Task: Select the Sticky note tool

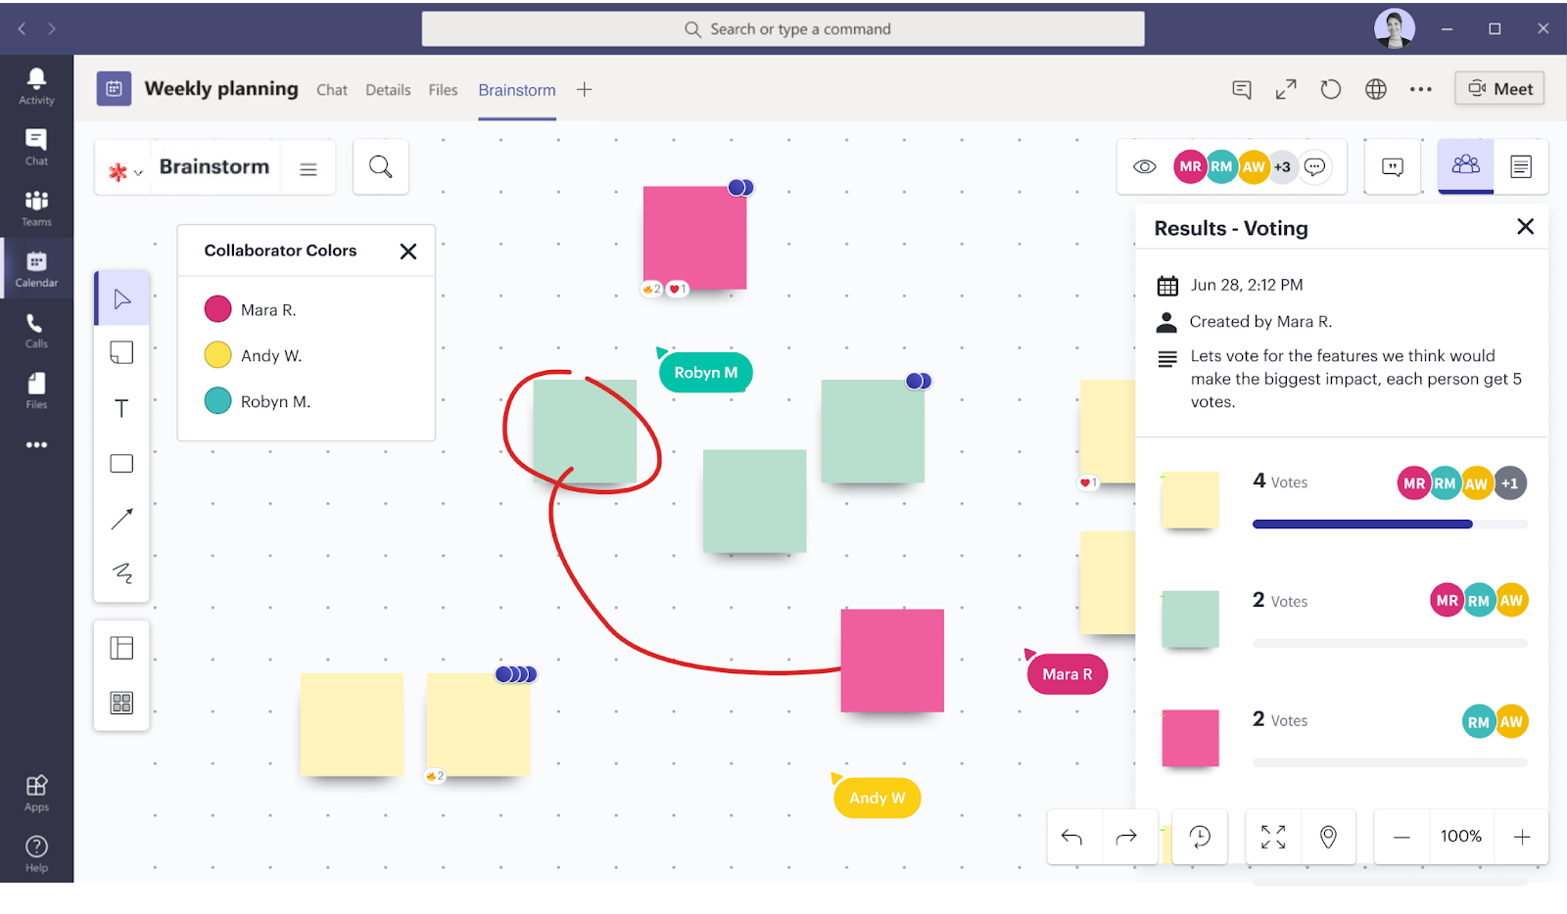Action: (121, 352)
